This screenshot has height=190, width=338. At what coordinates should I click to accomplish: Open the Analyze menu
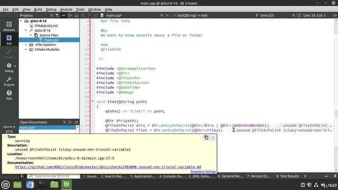(x=66, y=9)
